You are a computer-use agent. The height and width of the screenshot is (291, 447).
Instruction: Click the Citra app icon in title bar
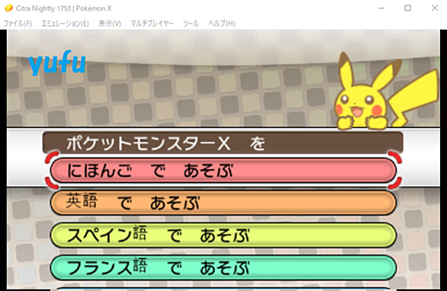[8, 8]
